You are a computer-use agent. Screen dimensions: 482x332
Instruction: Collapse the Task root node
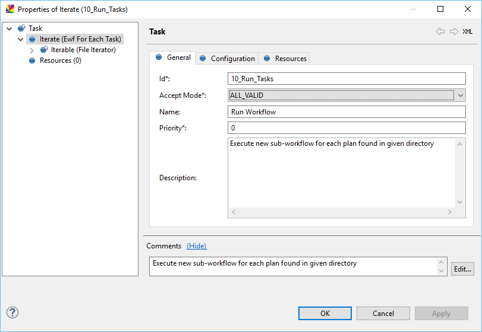pos(10,28)
